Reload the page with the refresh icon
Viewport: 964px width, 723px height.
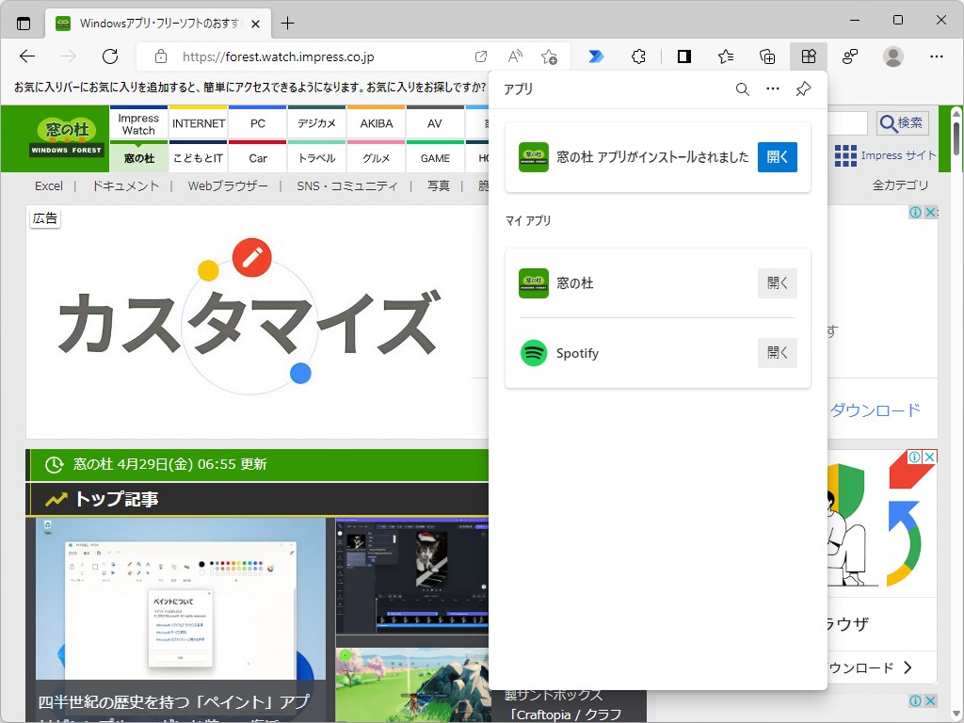(109, 56)
